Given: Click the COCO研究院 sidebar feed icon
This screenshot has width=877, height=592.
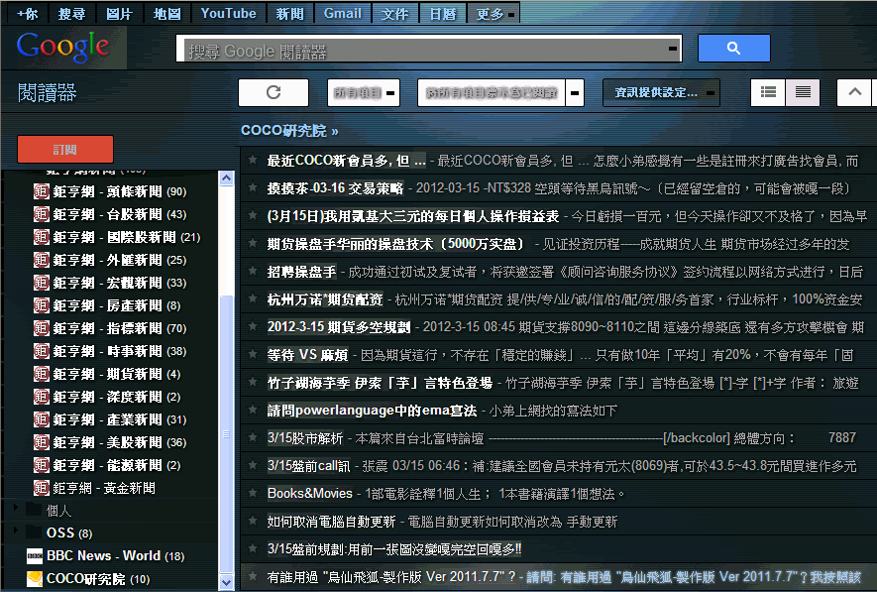Looking at the screenshot, I should pyautogui.click(x=35, y=578).
